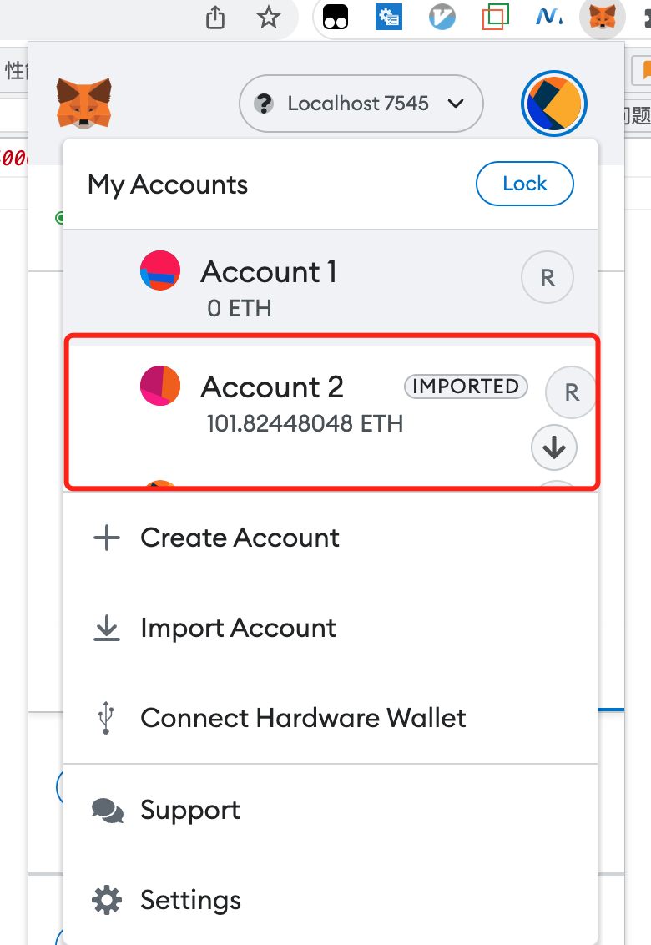The width and height of the screenshot is (651, 945).
Task: Expand the Localhost 7545 network dropdown
Action: point(361,104)
